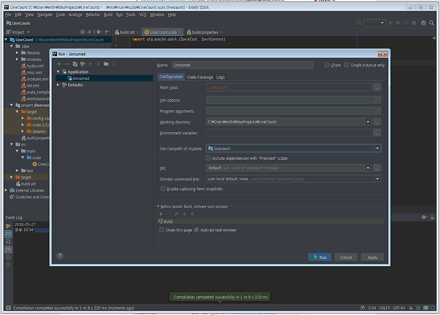Click the Run button in dialog
Image resolution: width=440 pixels, height=315 pixels.
[320, 257]
